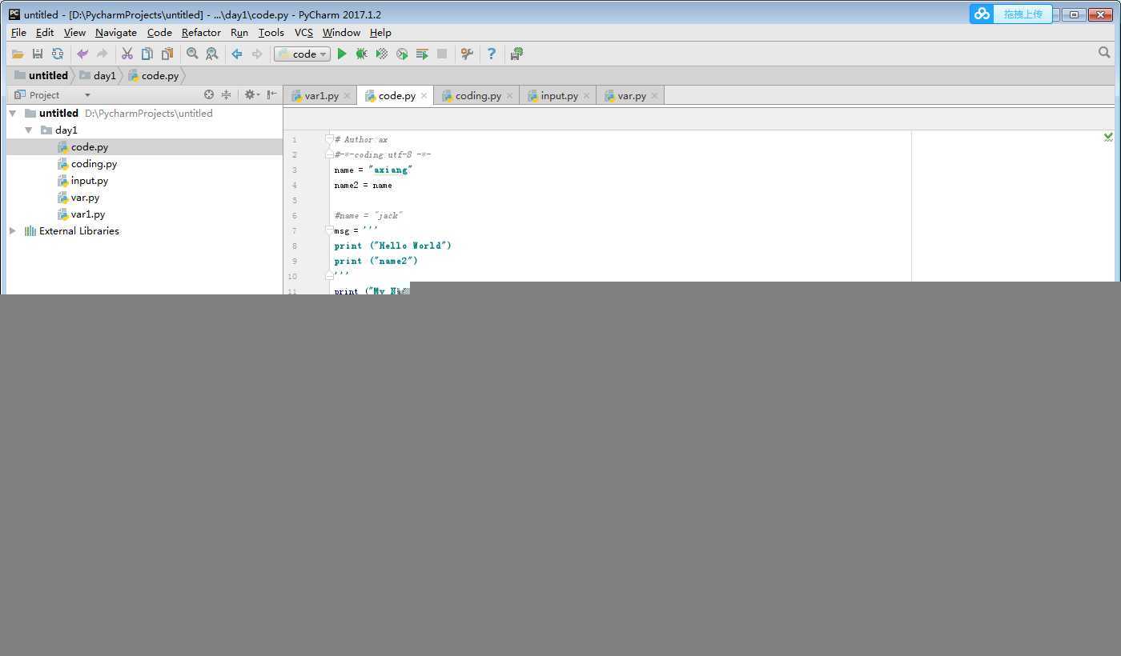The height and width of the screenshot is (656, 1121).
Task: Click the Synchronize refresh icon
Action: coord(58,54)
